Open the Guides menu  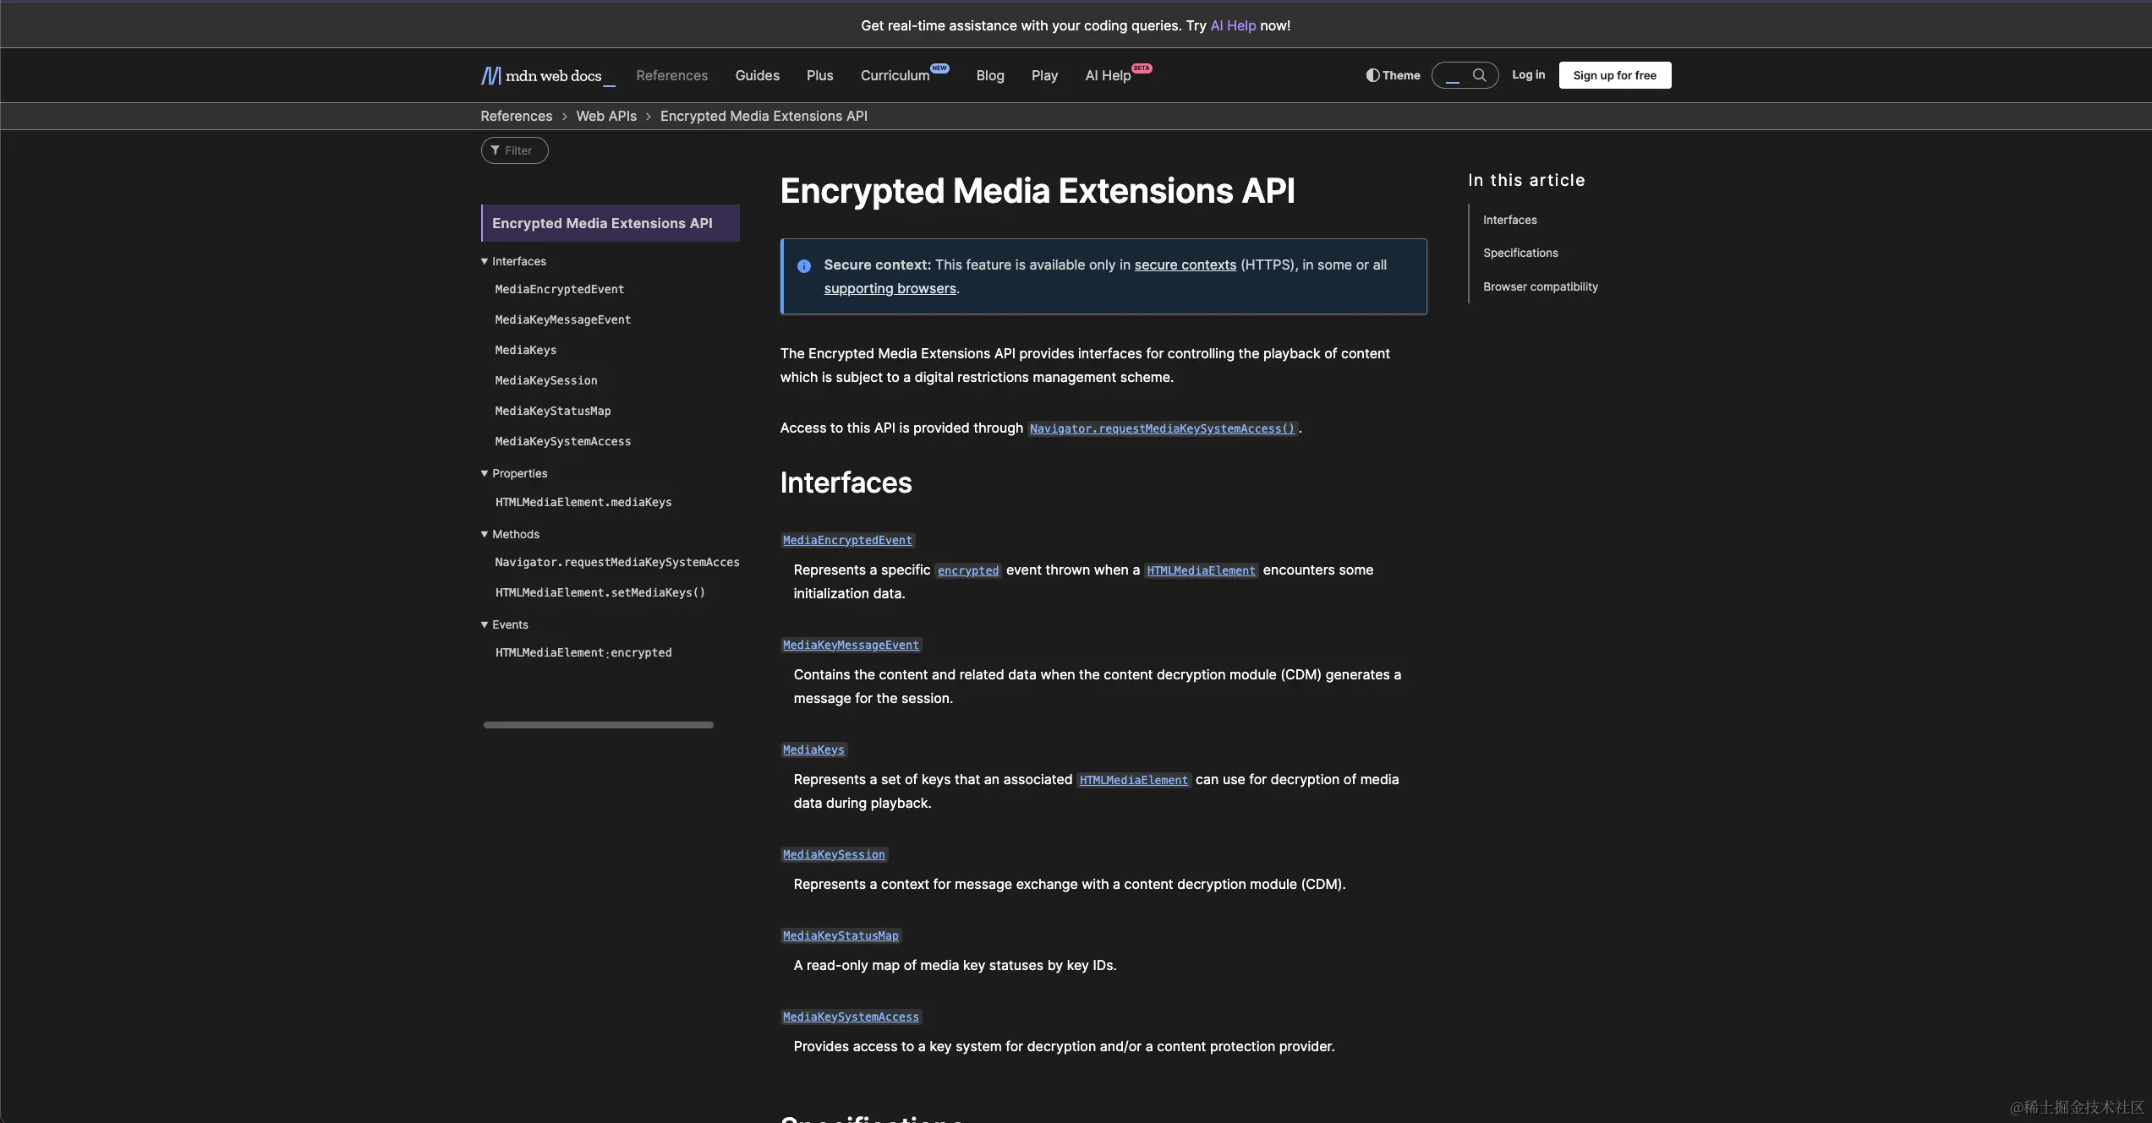point(757,76)
